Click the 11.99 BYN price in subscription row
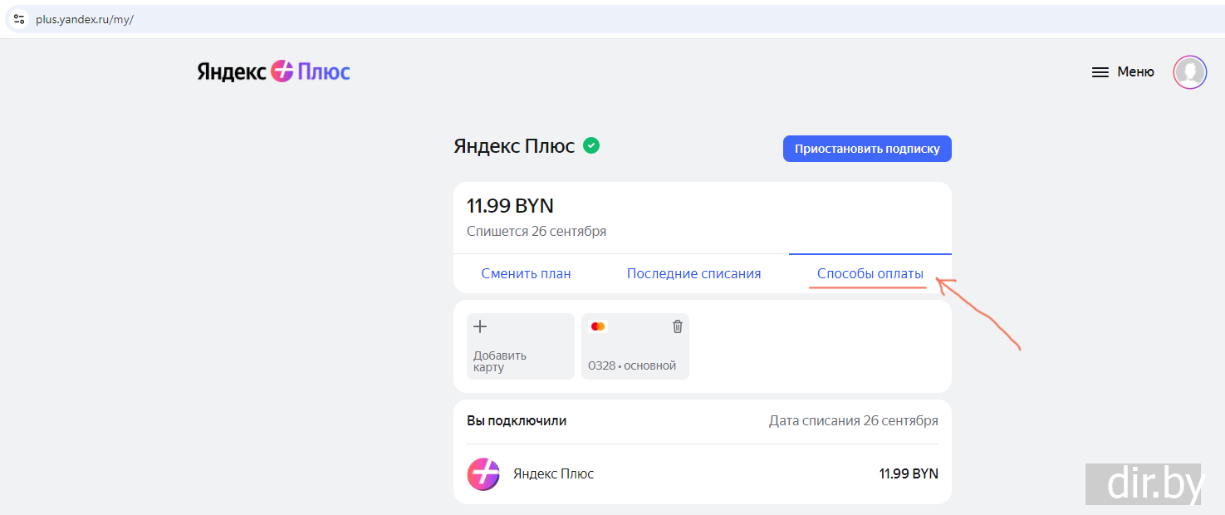Screen dimensions: 1225x515 click(908, 474)
